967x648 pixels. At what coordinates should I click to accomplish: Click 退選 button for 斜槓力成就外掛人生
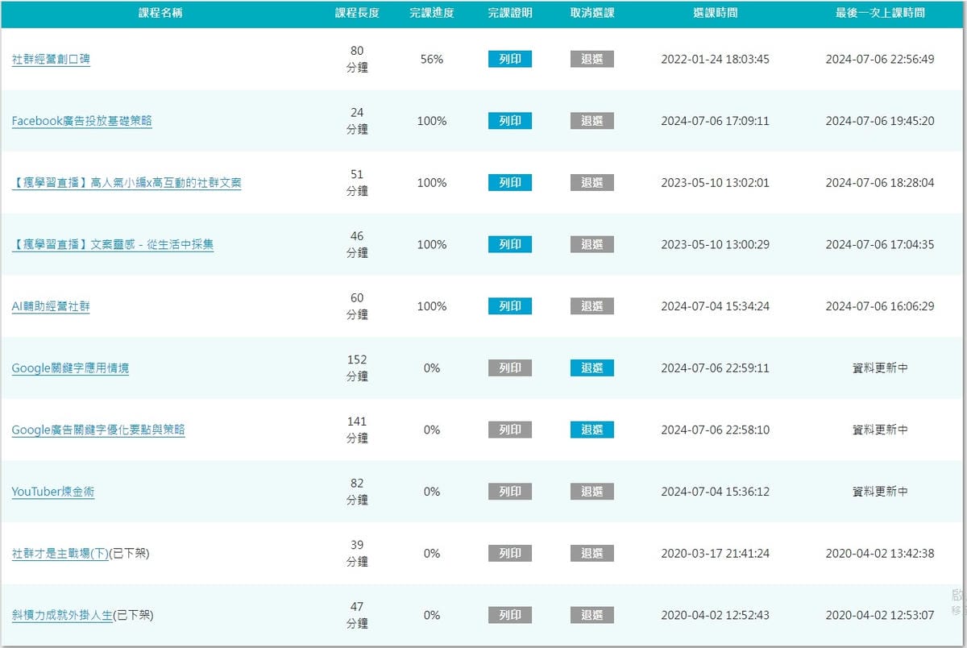592,615
